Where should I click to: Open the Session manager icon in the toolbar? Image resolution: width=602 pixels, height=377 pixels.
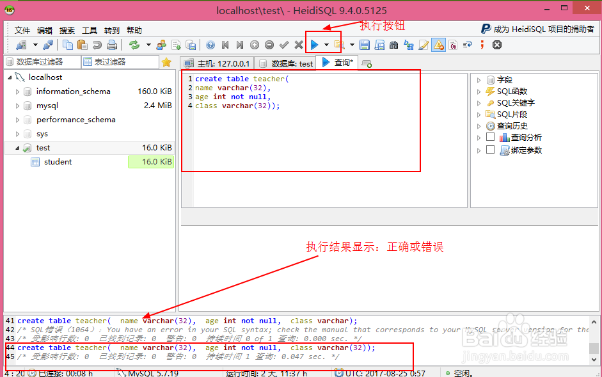[x=20, y=45]
